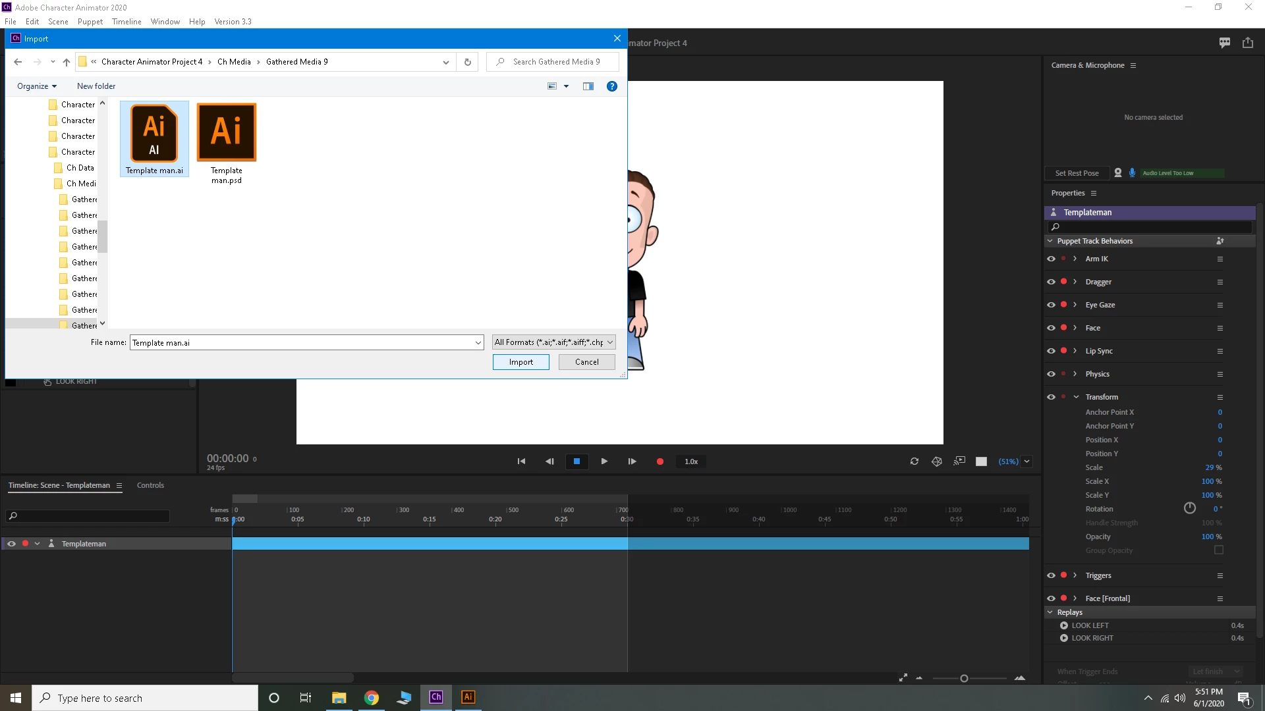Click the timeline zoom slider handle

point(964,679)
